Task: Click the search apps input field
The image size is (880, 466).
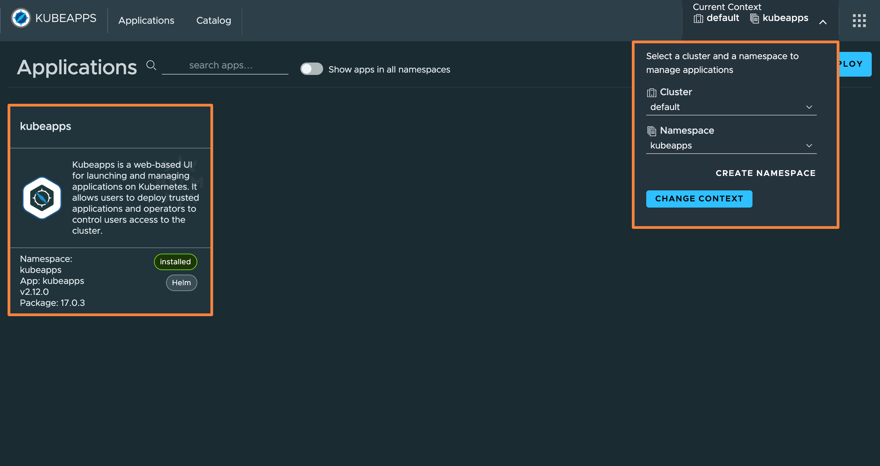Action: (225, 66)
